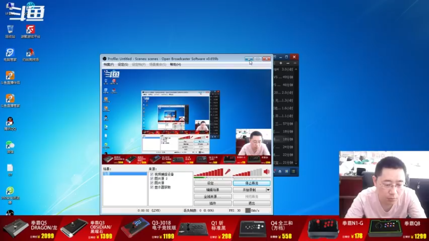Click the 编辑场景 edit scene button

coord(212,190)
